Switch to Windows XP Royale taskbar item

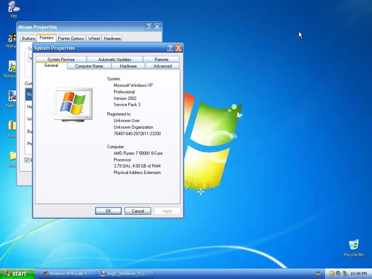68,274
